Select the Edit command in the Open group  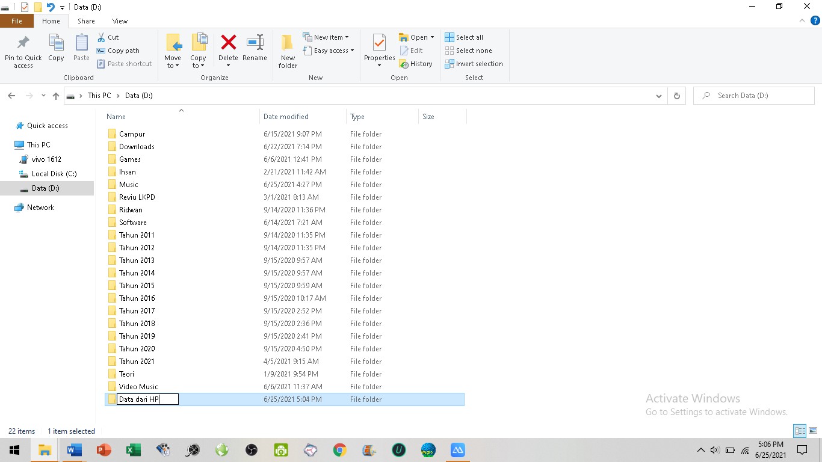point(411,51)
